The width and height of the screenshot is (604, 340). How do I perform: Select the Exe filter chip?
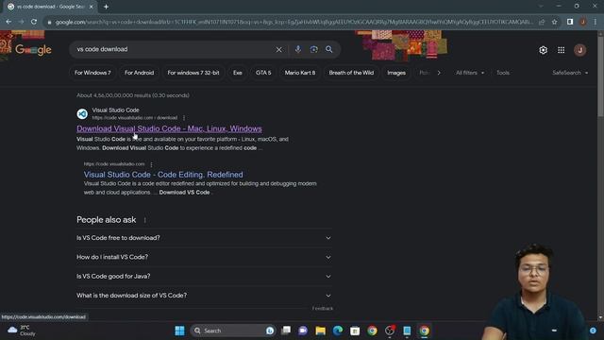(x=237, y=73)
